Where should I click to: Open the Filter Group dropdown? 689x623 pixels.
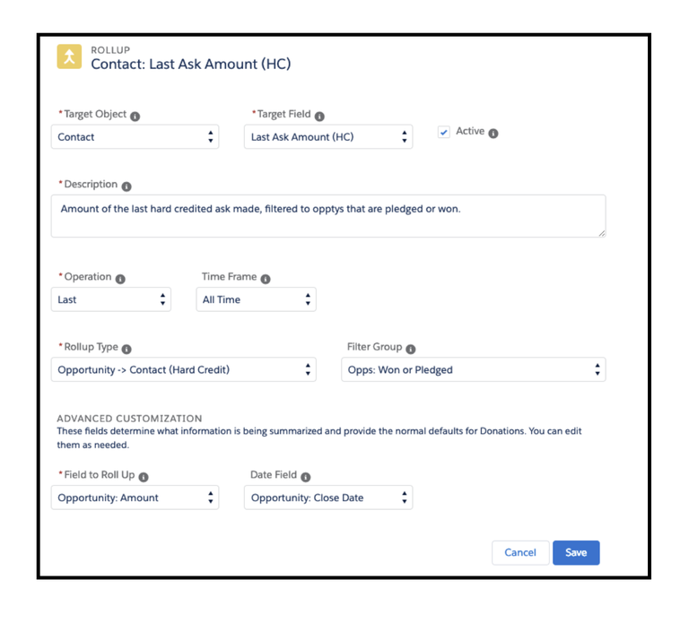[474, 369]
